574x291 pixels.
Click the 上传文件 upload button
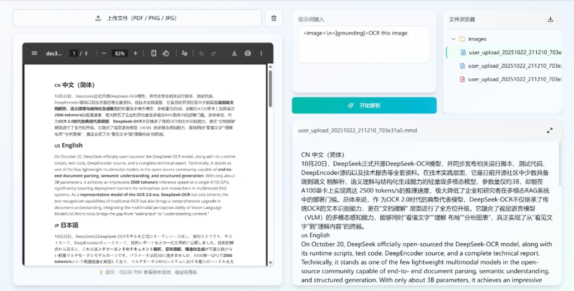(x=136, y=18)
